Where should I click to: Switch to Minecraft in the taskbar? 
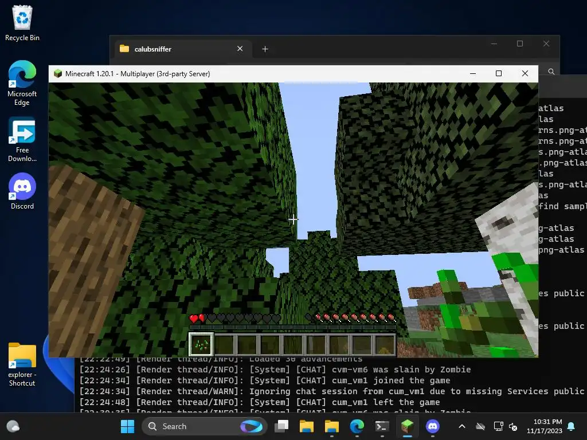coord(408,426)
